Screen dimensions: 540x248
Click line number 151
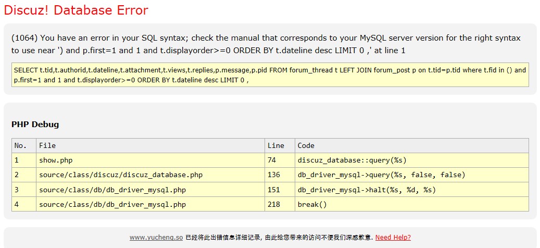point(280,190)
